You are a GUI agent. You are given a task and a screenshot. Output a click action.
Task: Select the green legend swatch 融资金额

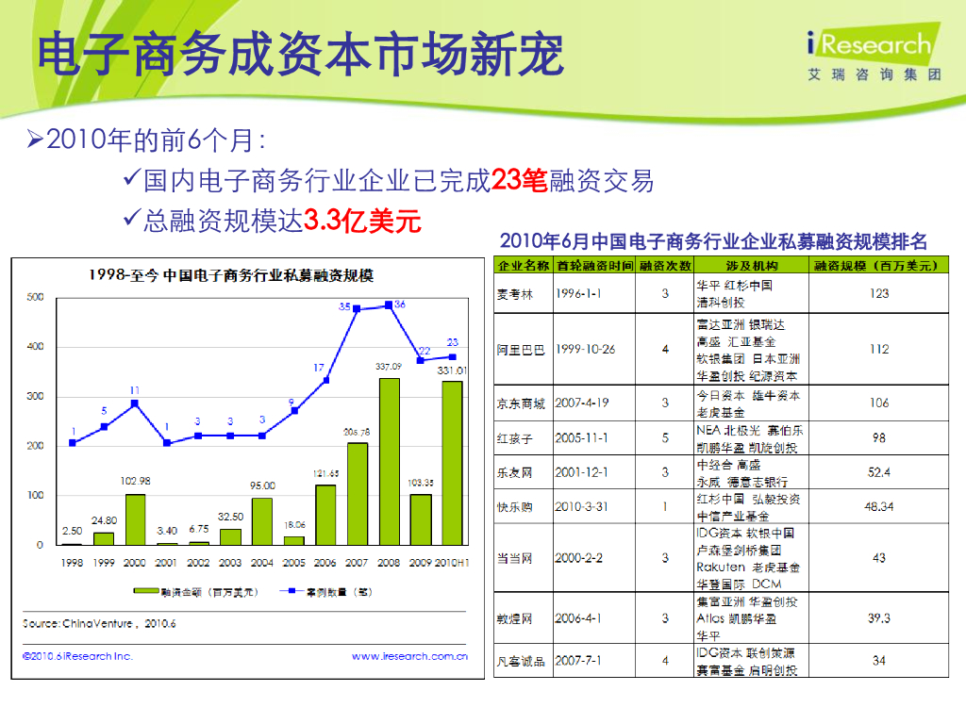point(146,591)
